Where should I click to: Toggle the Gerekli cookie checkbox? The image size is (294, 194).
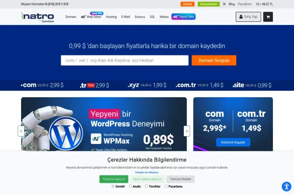[113, 186]
